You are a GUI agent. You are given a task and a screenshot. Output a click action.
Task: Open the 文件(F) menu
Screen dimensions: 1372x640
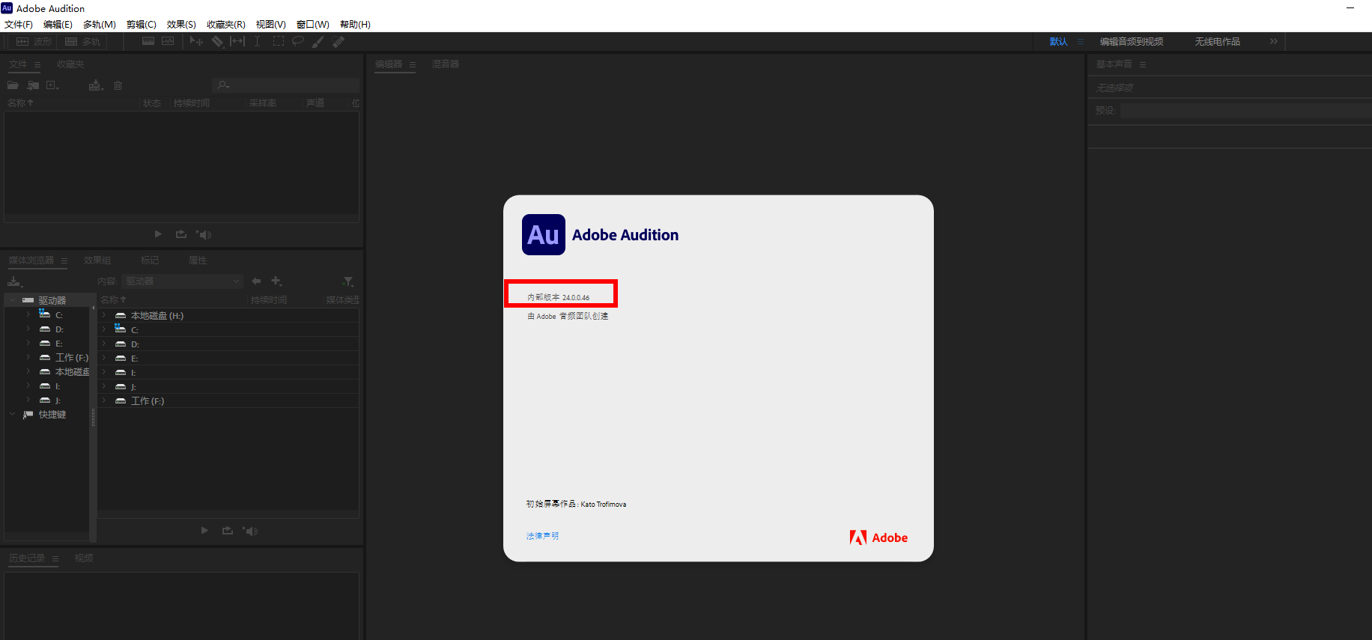tap(19, 25)
